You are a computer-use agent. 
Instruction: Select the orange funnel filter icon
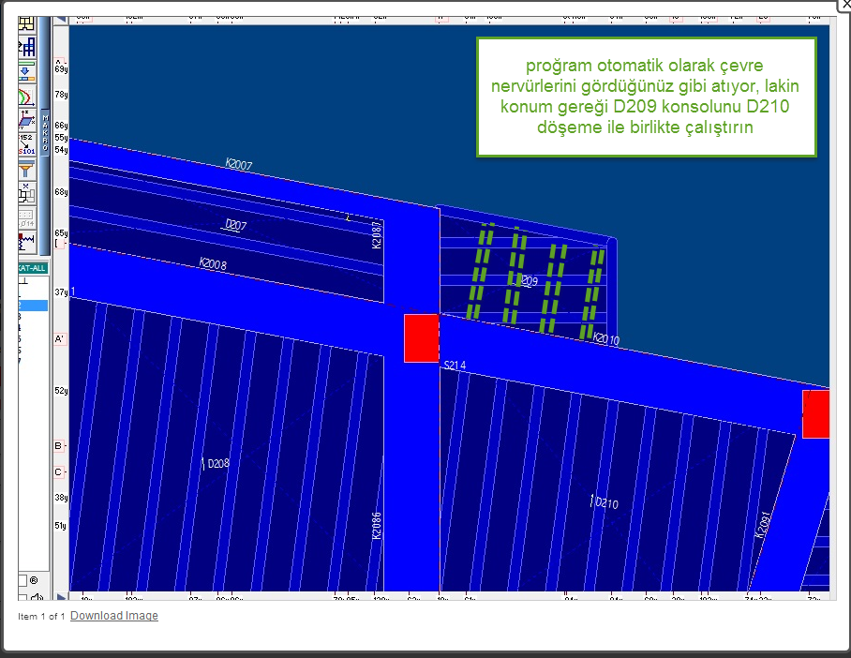tap(26, 170)
